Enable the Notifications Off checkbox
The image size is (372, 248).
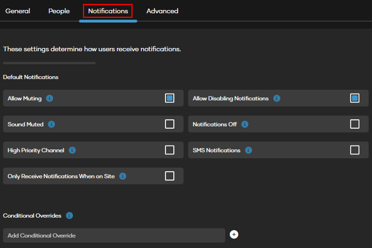pyautogui.click(x=355, y=124)
